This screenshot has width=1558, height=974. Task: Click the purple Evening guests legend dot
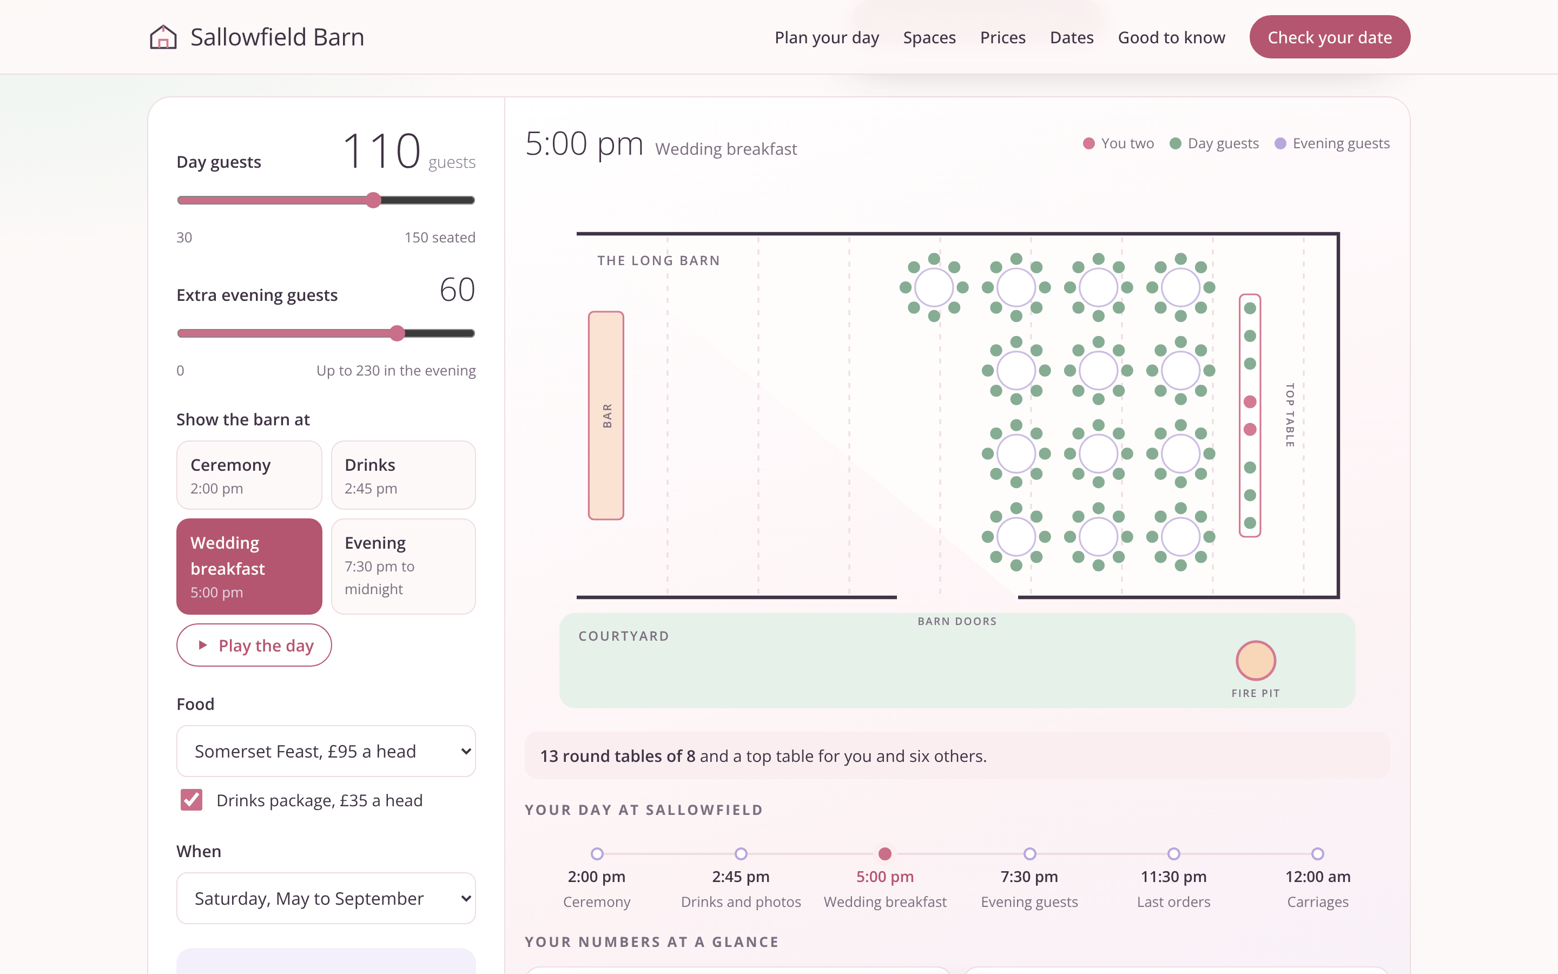pos(1280,143)
